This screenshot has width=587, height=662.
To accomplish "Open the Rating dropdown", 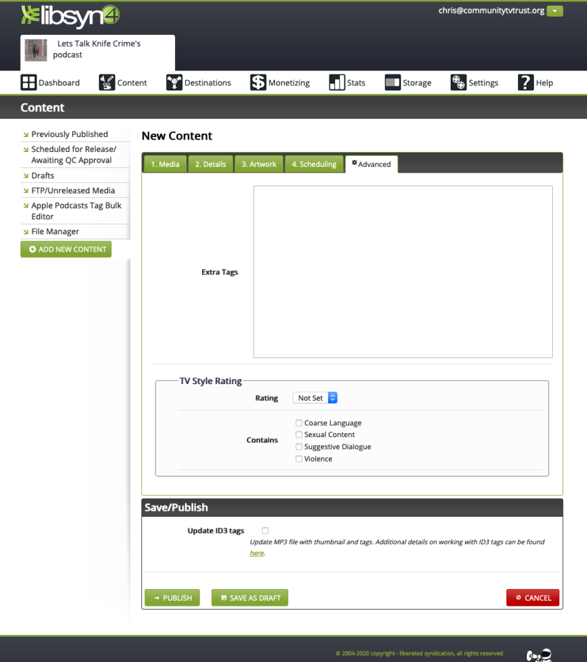I will coord(315,398).
